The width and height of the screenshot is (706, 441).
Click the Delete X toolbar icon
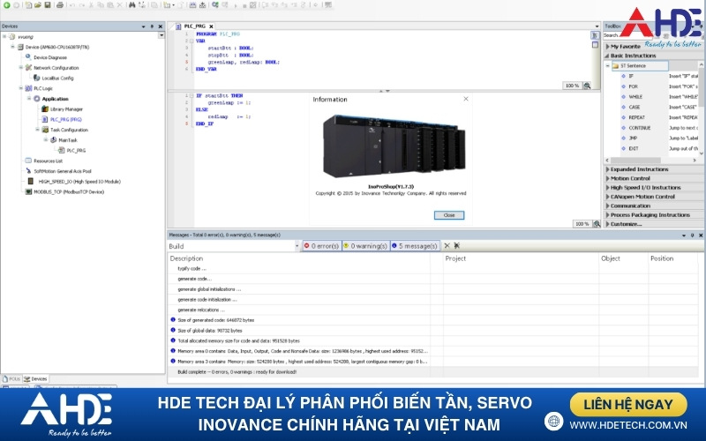pyautogui.click(x=120, y=5)
